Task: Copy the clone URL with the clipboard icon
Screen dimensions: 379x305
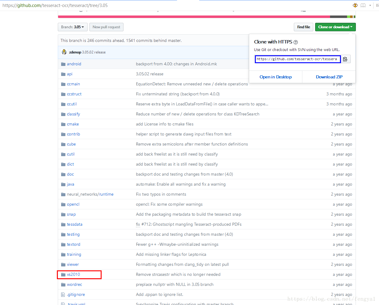Action: 345,59
